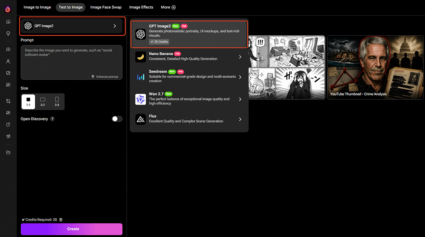The width and height of the screenshot is (425, 237).
Task: Open the circular arrow history sidebar icon
Action: point(8,124)
